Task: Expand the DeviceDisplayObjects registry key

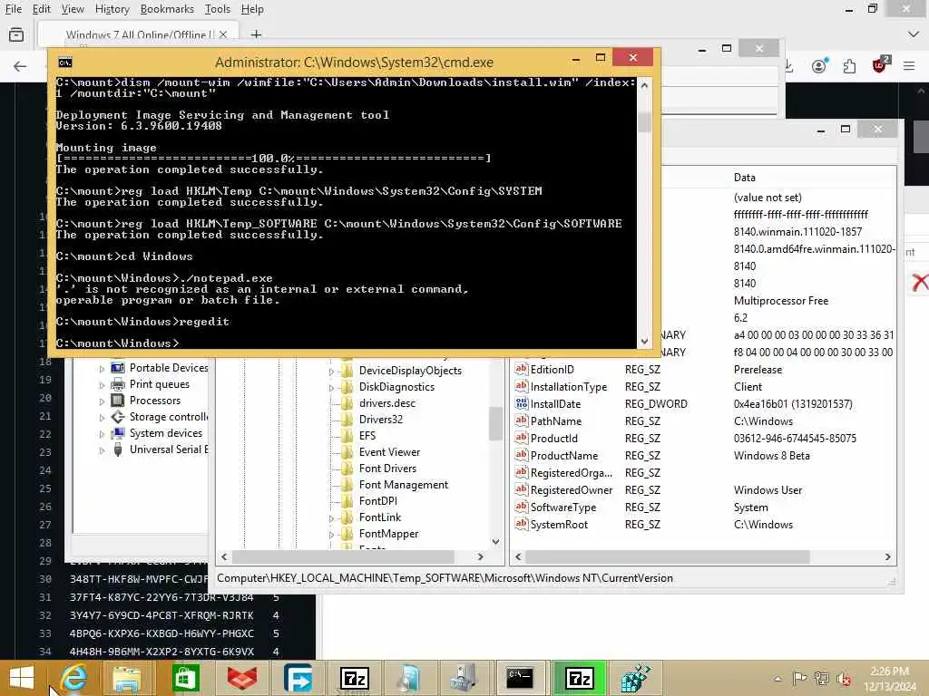Action: [x=331, y=372]
